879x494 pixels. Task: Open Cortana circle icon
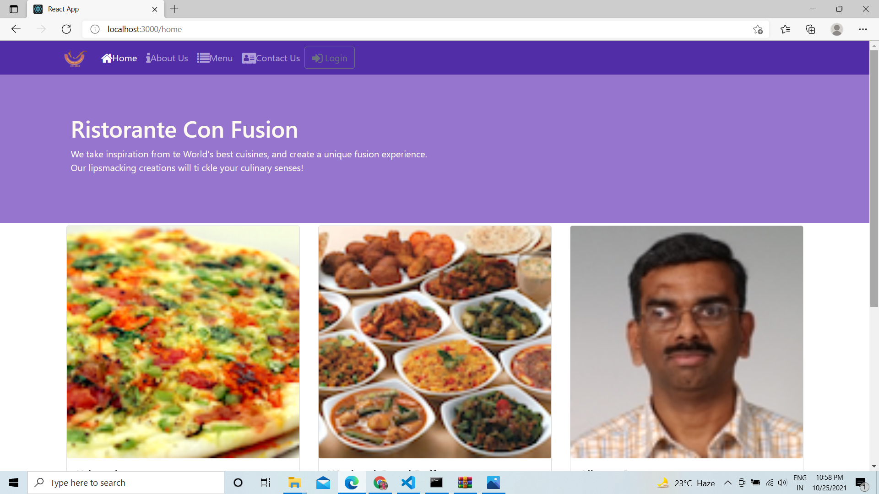238,483
